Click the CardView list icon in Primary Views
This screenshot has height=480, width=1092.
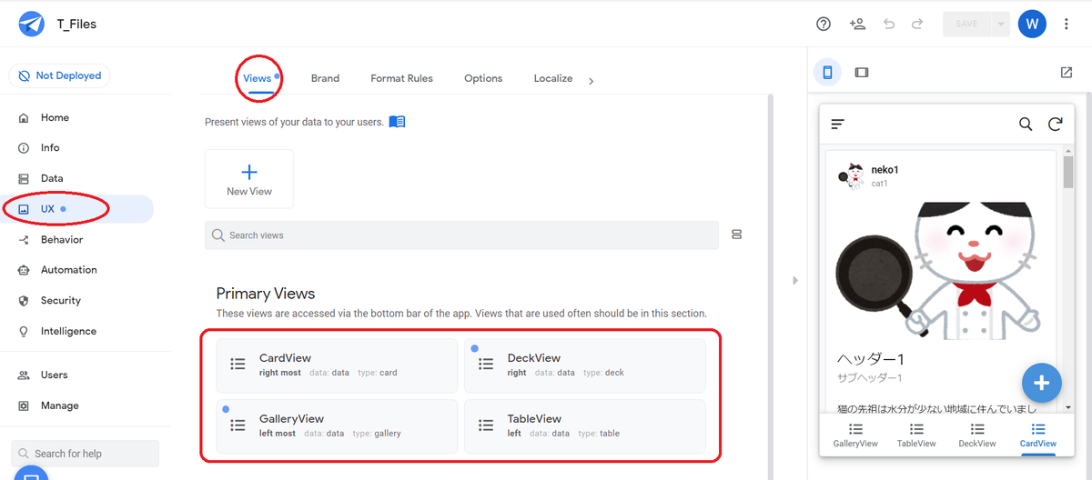[x=238, y=364]
